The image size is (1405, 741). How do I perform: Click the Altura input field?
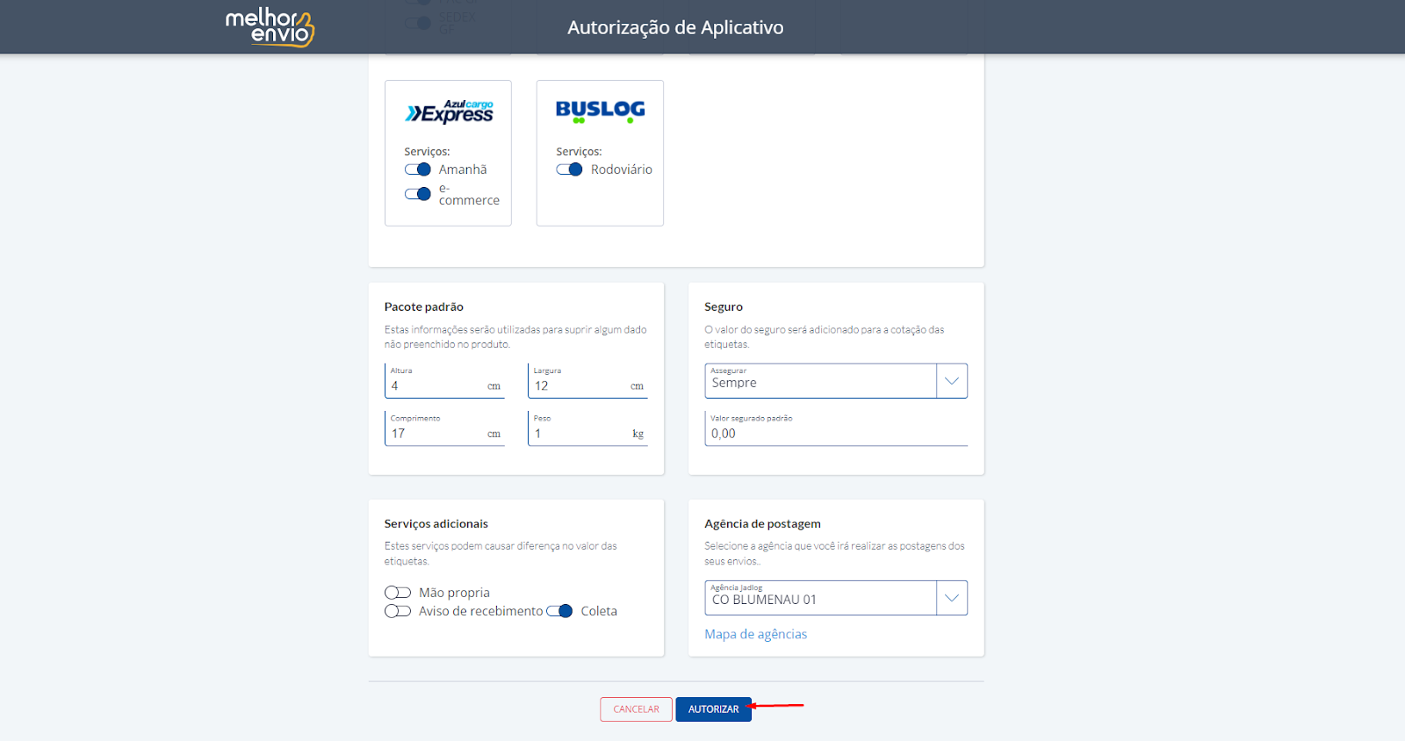point(444,381)
